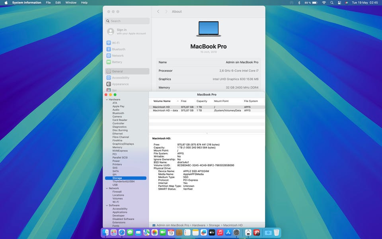This screenshot has width=382, height=239.
Task: Click the Name row in About settings
Action: [209, 62]
